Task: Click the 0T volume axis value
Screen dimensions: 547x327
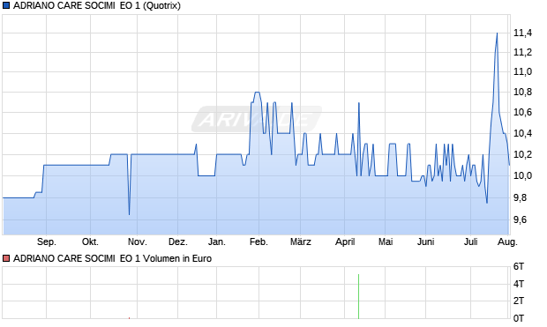Action: [519, 318]
